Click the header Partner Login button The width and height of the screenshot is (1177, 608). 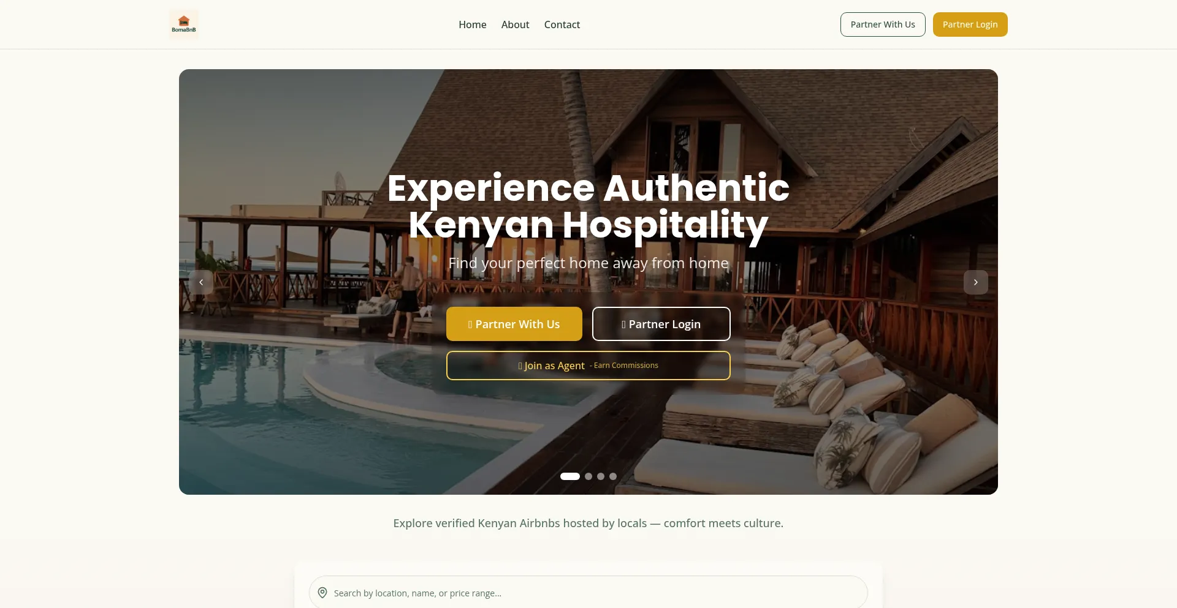coord(970,24)
